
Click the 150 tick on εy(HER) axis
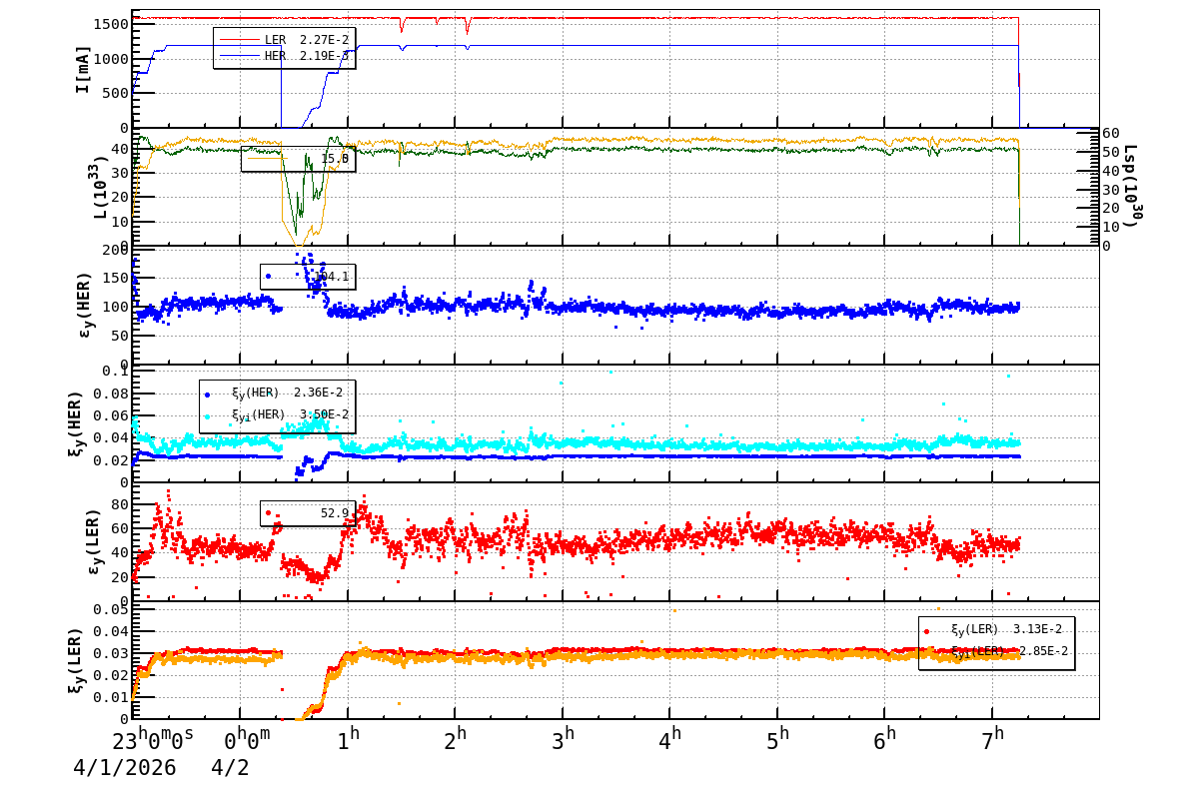[x=114, y=278]
